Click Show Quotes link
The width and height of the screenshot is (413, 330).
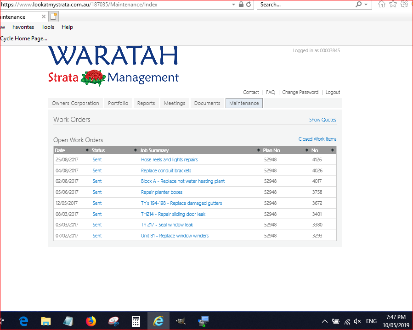(322, 120)
